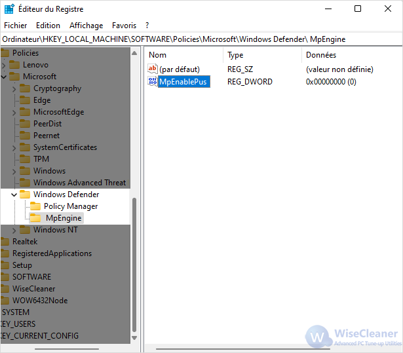Expand the Windows NT key
403x353 pixels.
pos(14,231)
